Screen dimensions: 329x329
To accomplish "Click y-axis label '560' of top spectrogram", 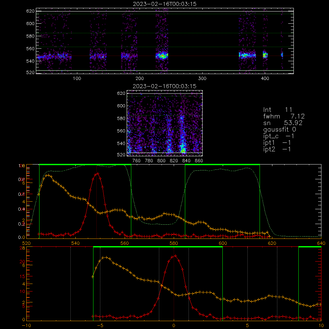I will click(x=30, y=49).
